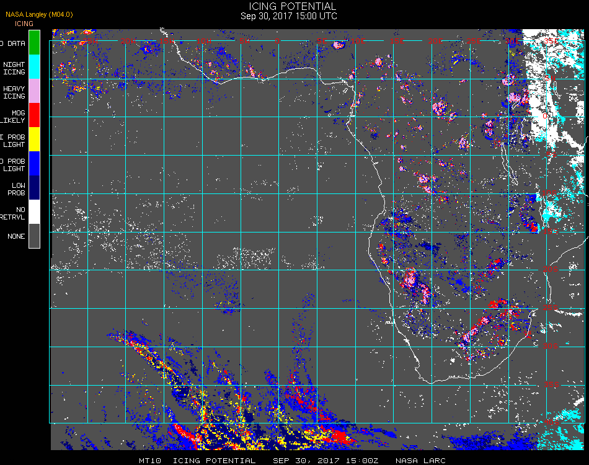Viewport: 589px width, 465px height.
Task: Click the '25S' latitude label
Action: coord(551,308)
